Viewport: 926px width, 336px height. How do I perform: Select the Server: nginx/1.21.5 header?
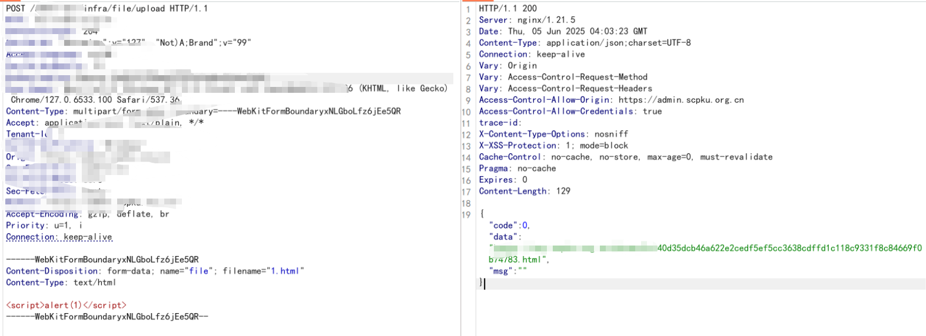tap(527, 20)
